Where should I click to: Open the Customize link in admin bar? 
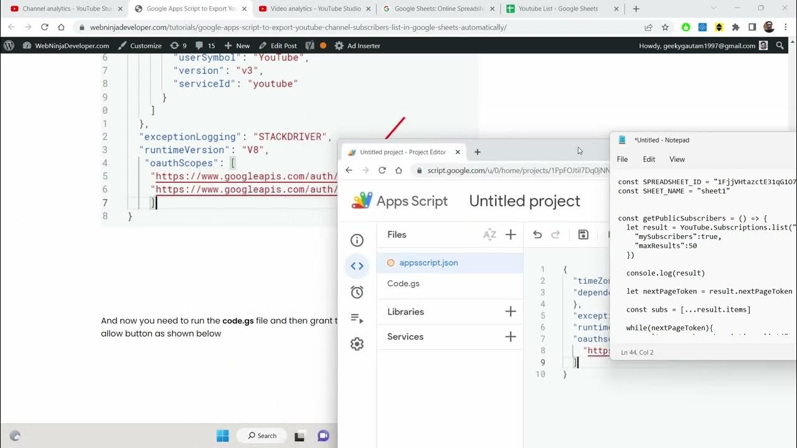pyautogui.click(x=139, y=45)
